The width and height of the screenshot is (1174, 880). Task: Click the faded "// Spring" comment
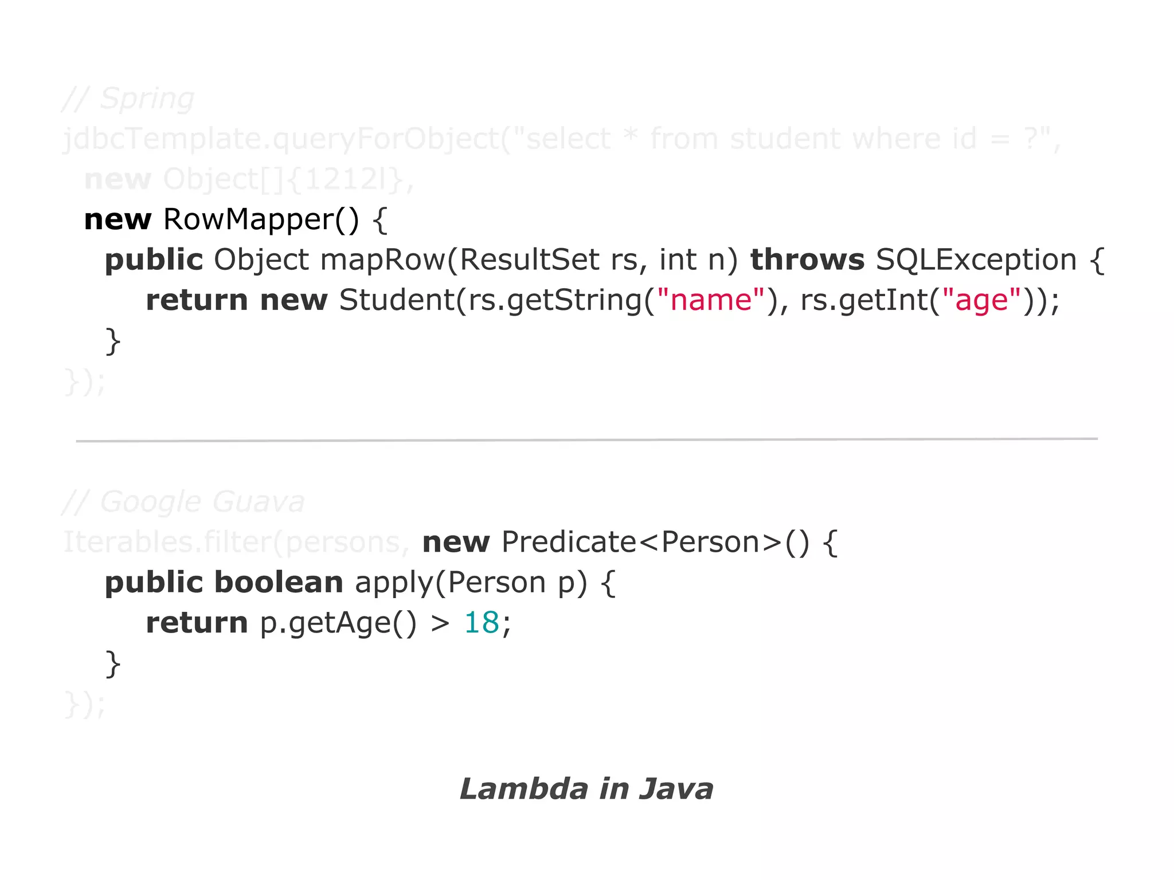pyautogui.click(x=128, y=99)
